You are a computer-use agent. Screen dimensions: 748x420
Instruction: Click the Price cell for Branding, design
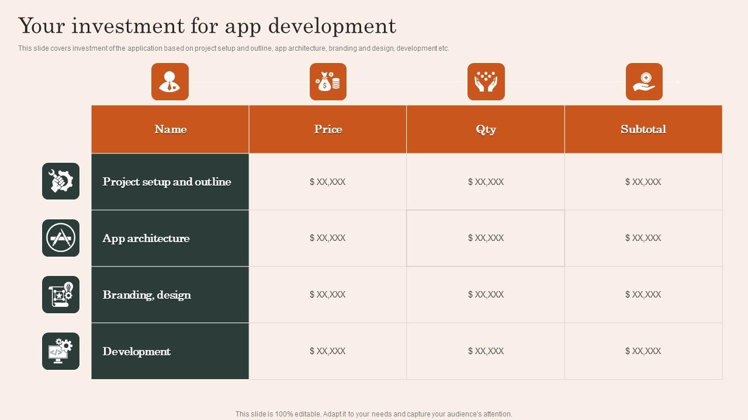point(328,295)
